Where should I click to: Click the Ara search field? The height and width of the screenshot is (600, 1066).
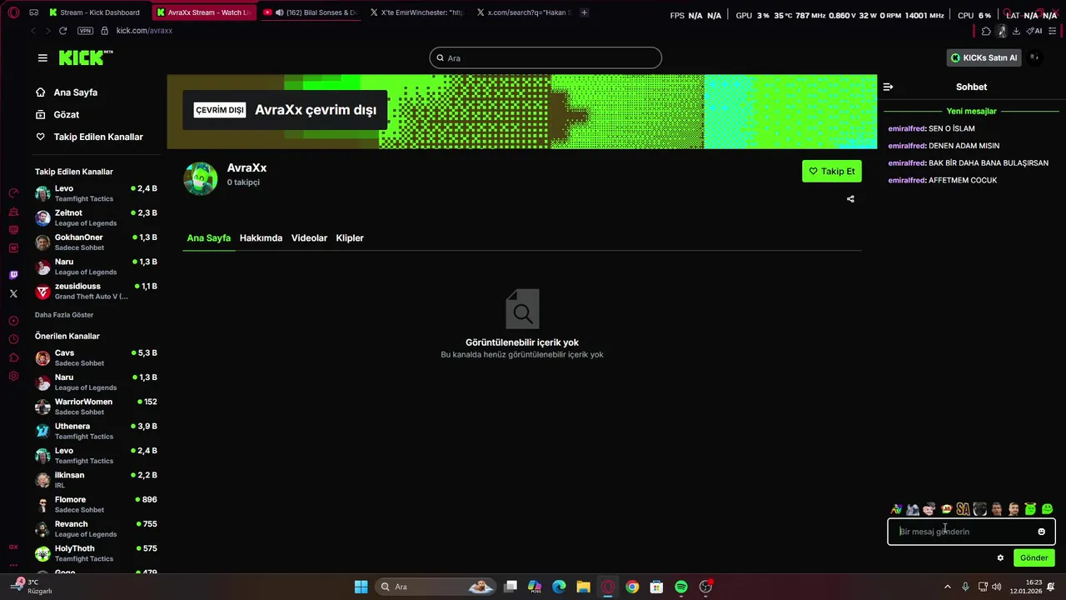545,57
